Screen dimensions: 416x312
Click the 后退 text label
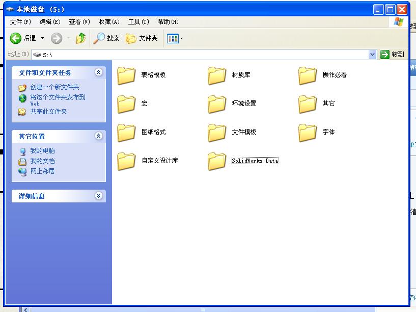[x=30, y=38]
